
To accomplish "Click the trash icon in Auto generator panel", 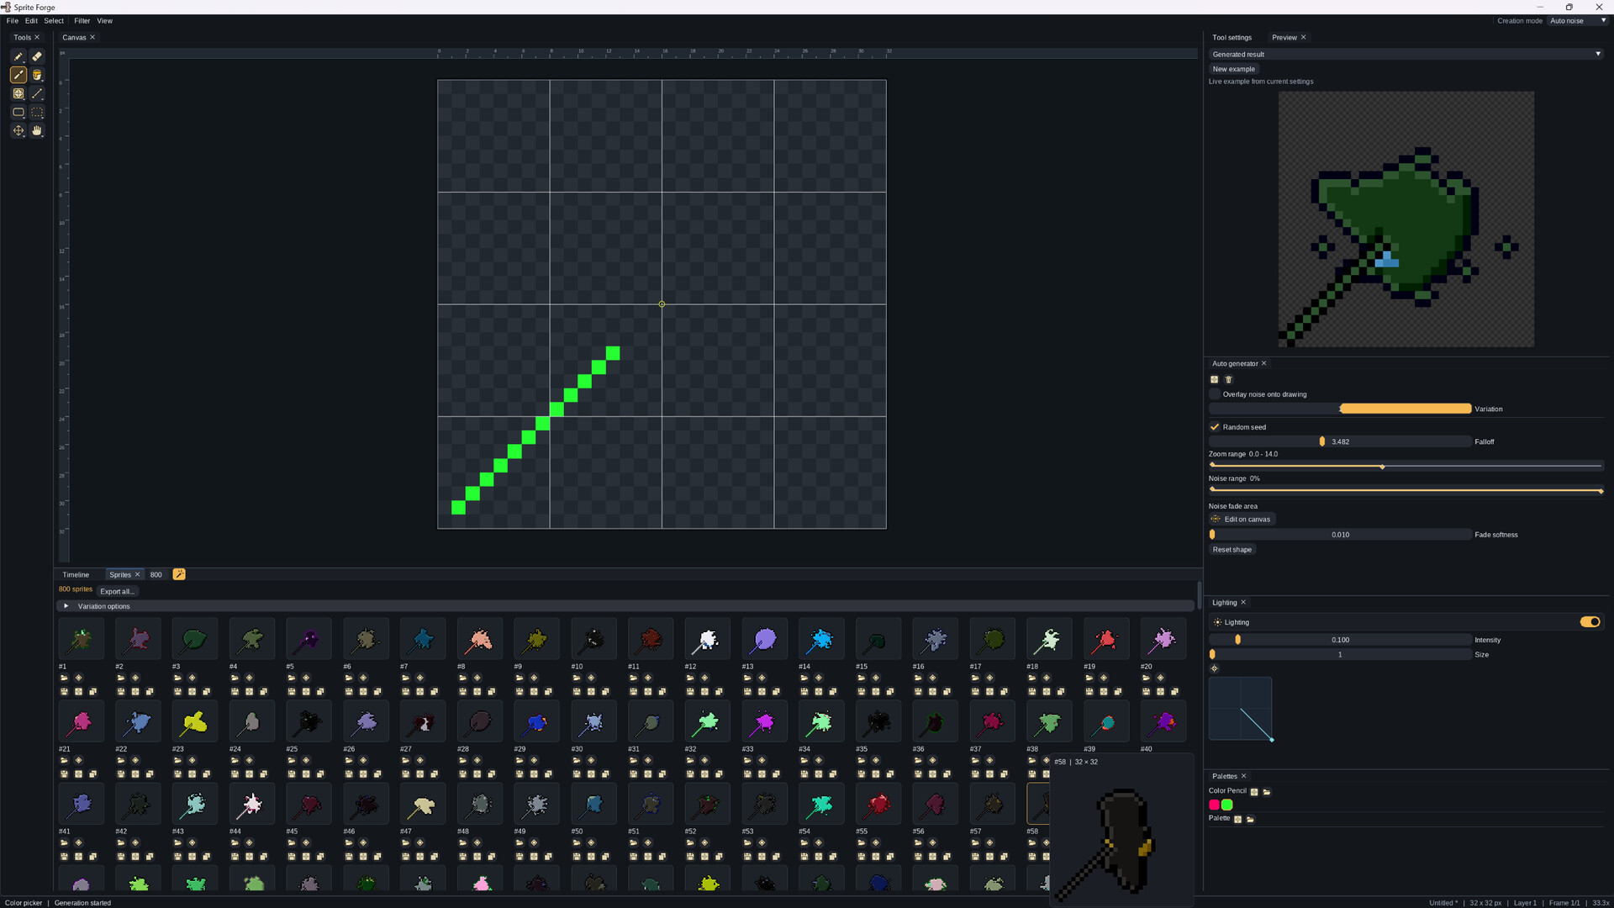I will [1228, 379].
